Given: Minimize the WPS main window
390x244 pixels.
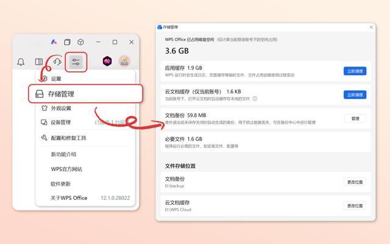Looking at the screenshot, I should point(98,42).
